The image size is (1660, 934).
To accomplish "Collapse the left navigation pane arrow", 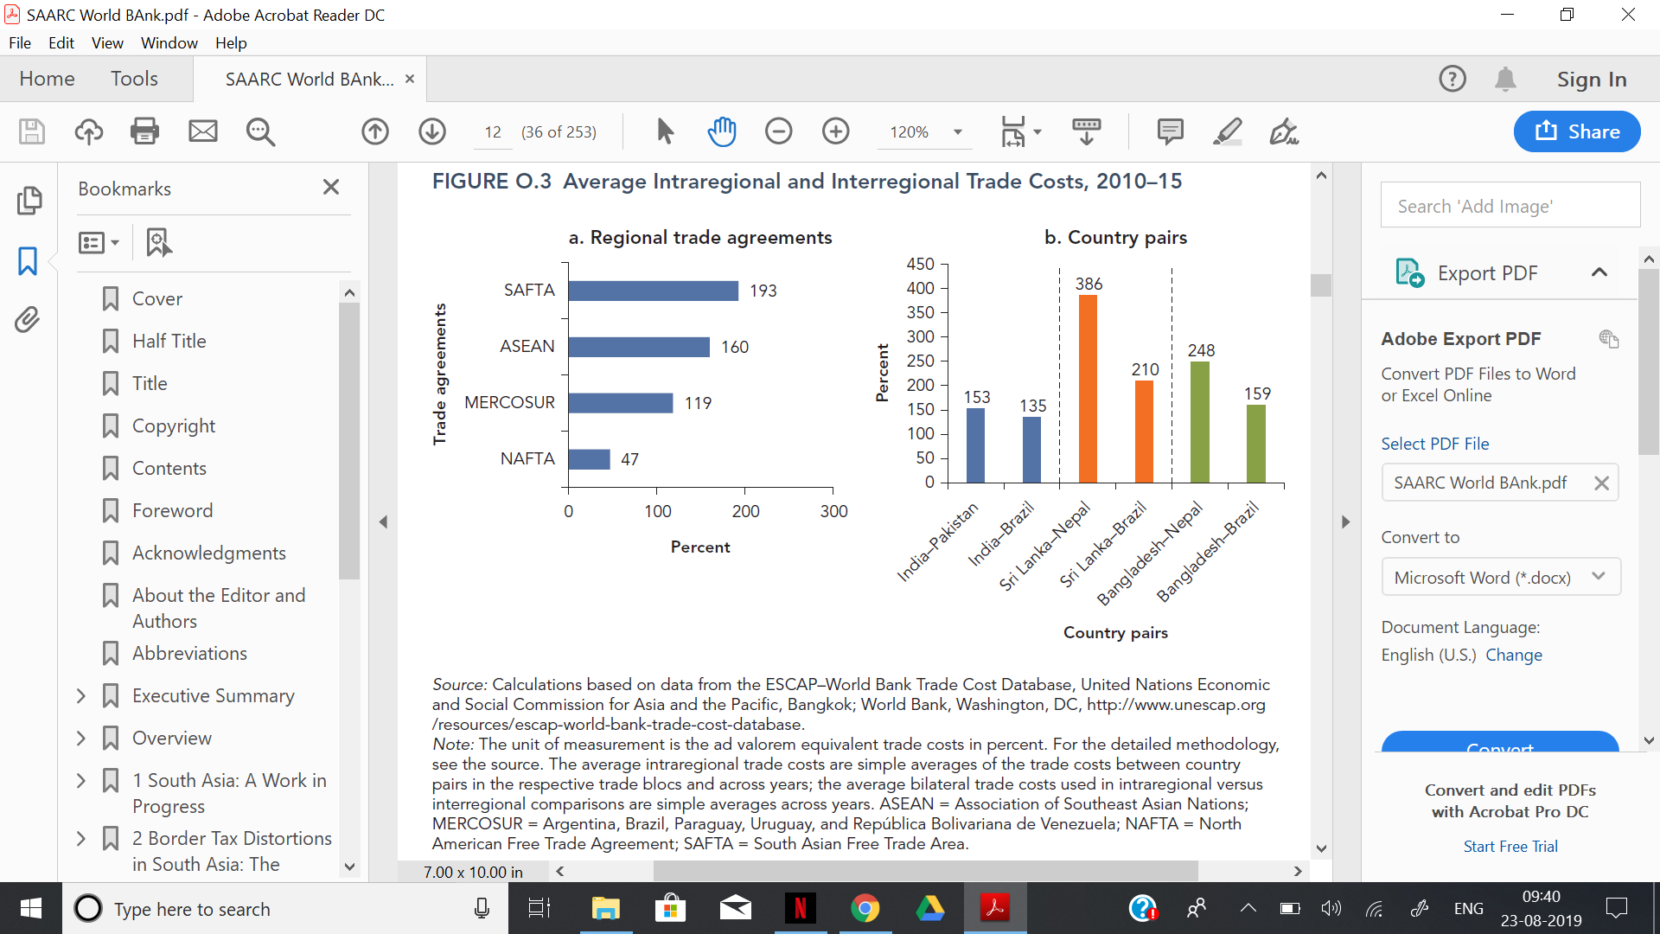I will [383, 521].
